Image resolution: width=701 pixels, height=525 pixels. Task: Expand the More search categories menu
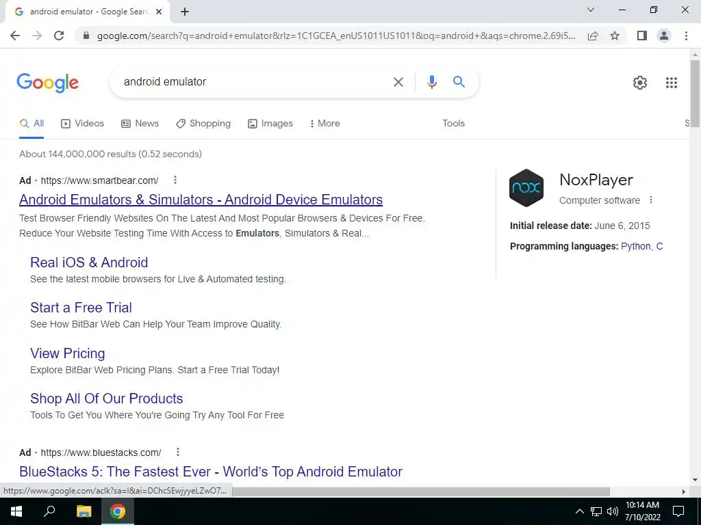pos(325,124)
